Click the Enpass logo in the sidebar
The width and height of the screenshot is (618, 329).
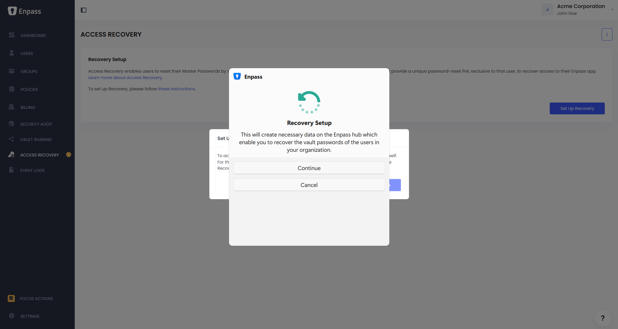[24, 11]
